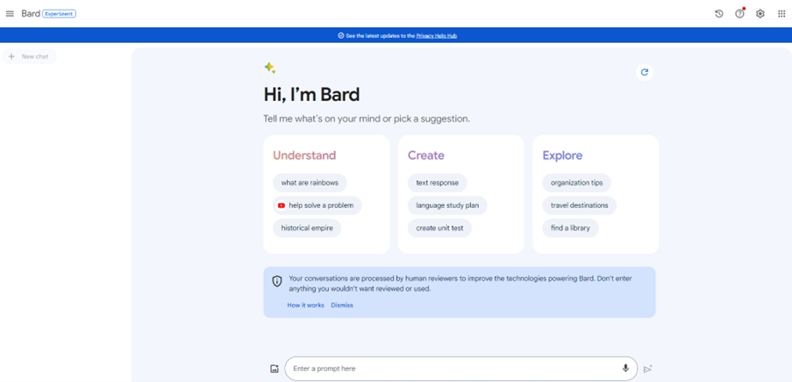
Task: Select the 'what are rainbows' suggestion
Action: point(310,182)
